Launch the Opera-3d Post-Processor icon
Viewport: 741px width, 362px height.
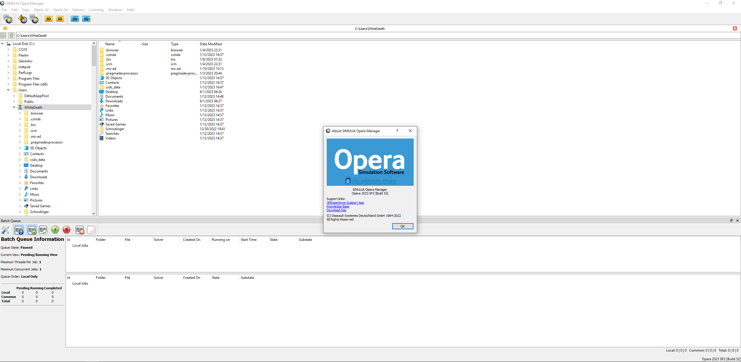point(34,19)
